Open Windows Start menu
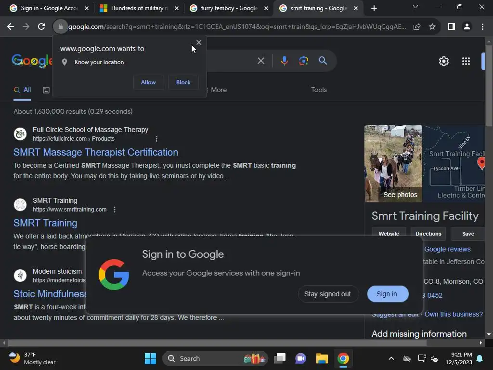 tap(150, 358)
